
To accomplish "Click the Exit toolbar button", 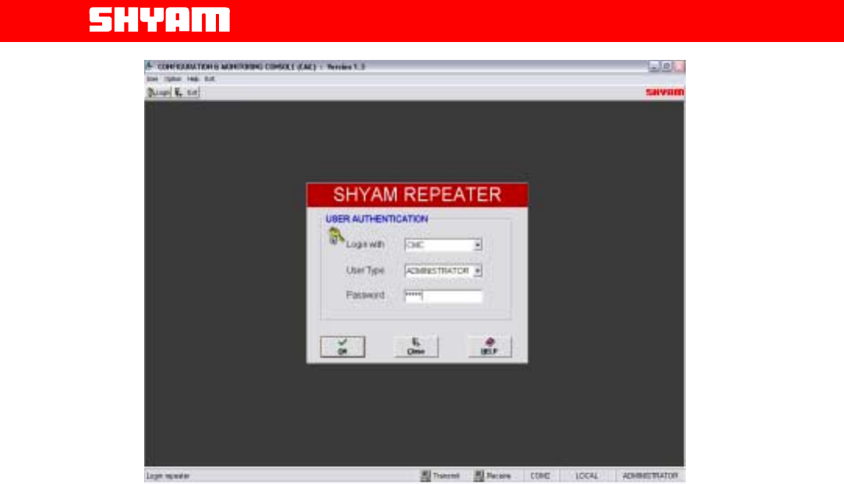I will (x=186, y=93).
